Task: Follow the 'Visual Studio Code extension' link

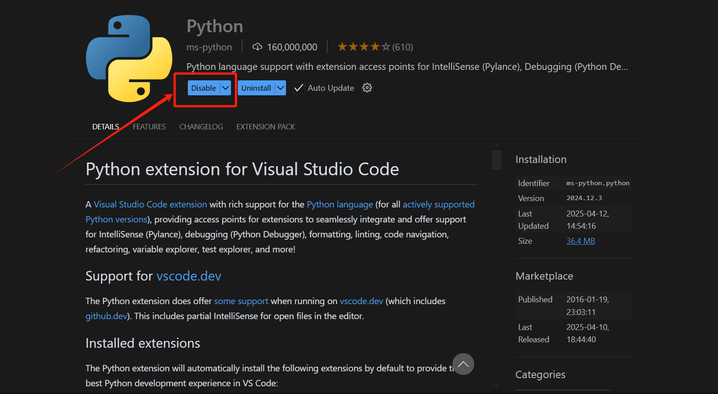Action: [150, 204]
